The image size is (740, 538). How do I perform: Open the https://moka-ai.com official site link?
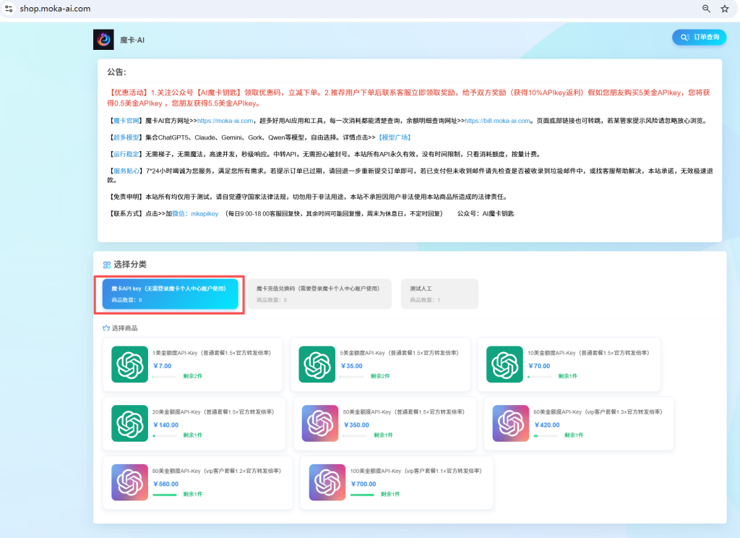tap(225, 121)
